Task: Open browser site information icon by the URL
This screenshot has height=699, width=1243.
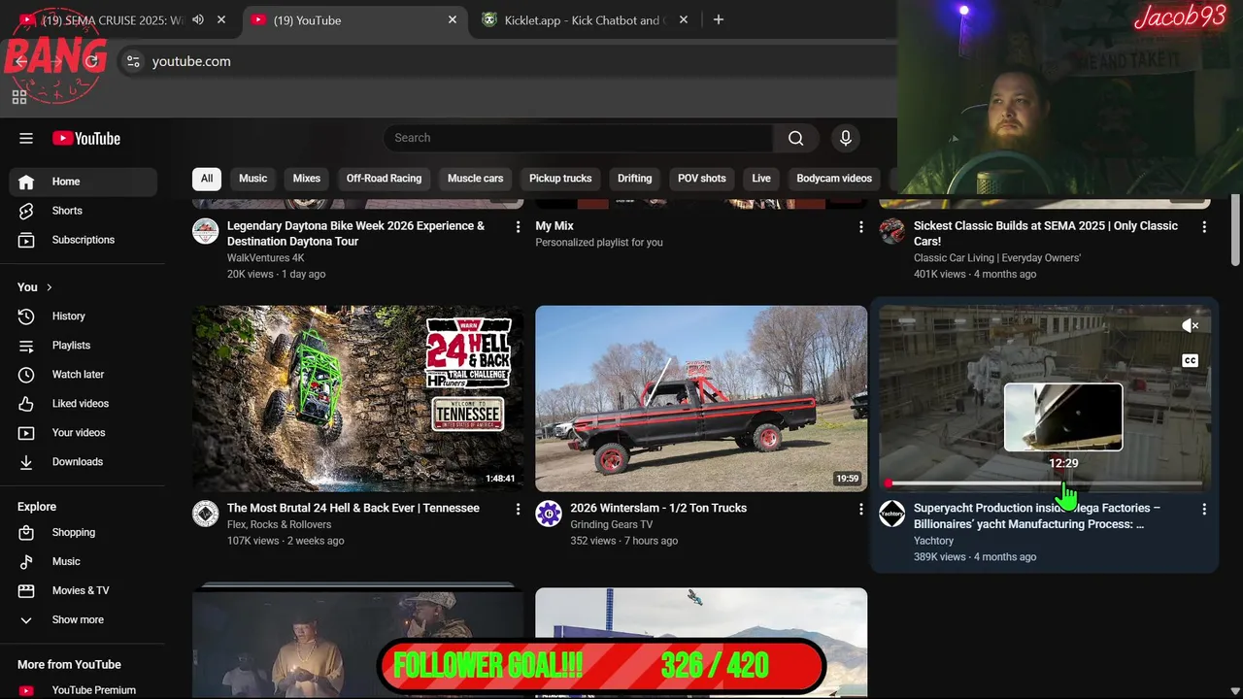Action: pos(133,61)
